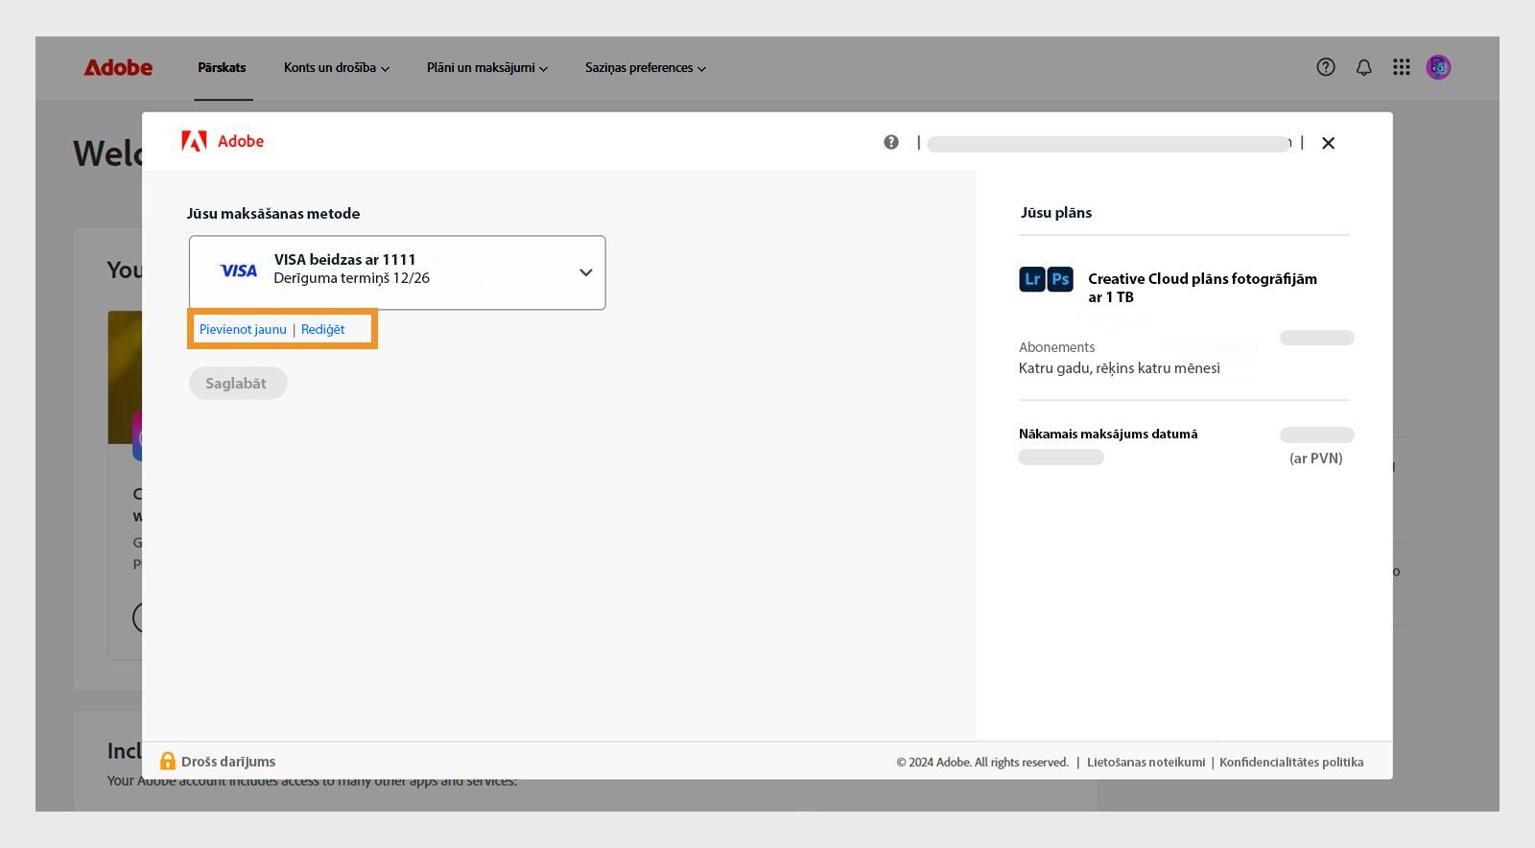Click the Pievienot jaunu link
Screen dimensions: 1535x848
(x=243, y=329)
